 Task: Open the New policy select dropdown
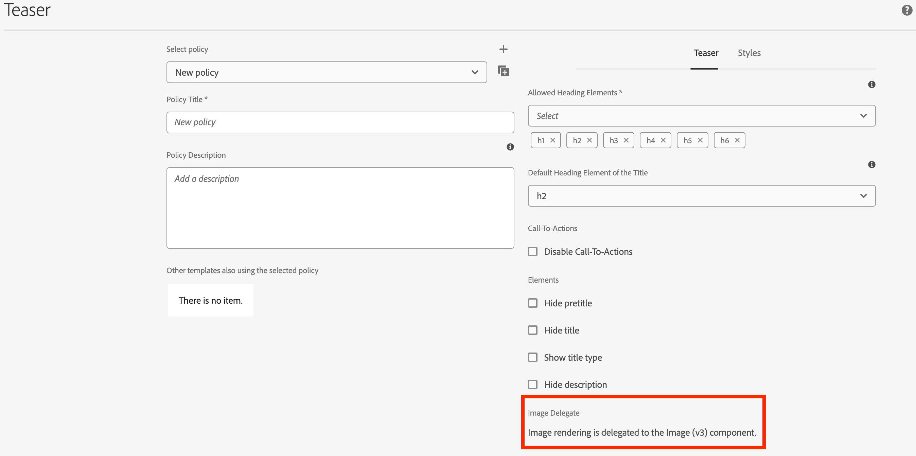(x=327, y=73)
